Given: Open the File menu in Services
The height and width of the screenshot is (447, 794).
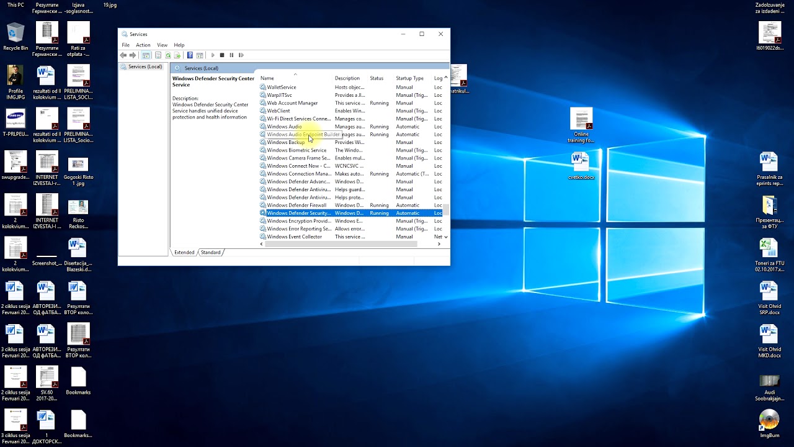Looking at the screenshot, I should tap(126, 45).
